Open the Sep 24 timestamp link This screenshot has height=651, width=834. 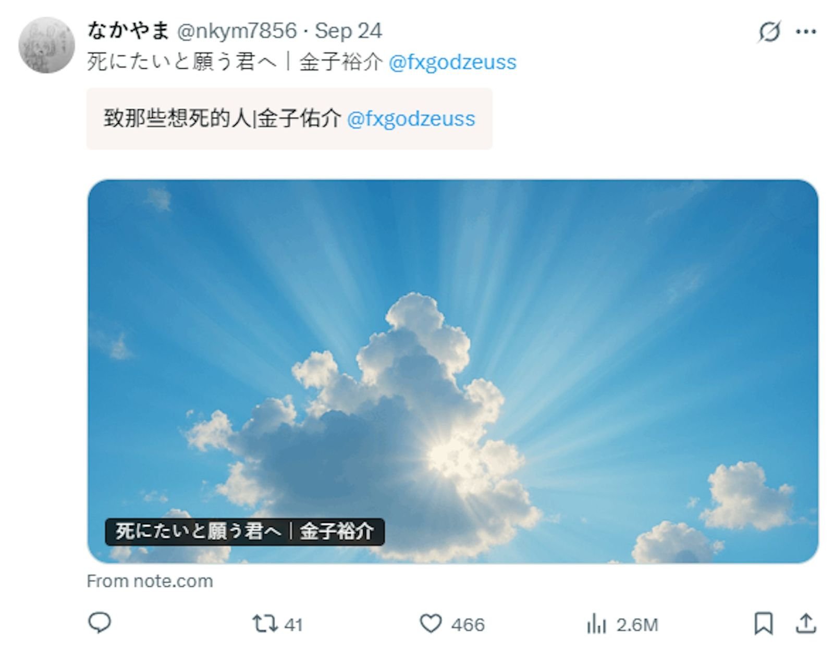(348, 31)
